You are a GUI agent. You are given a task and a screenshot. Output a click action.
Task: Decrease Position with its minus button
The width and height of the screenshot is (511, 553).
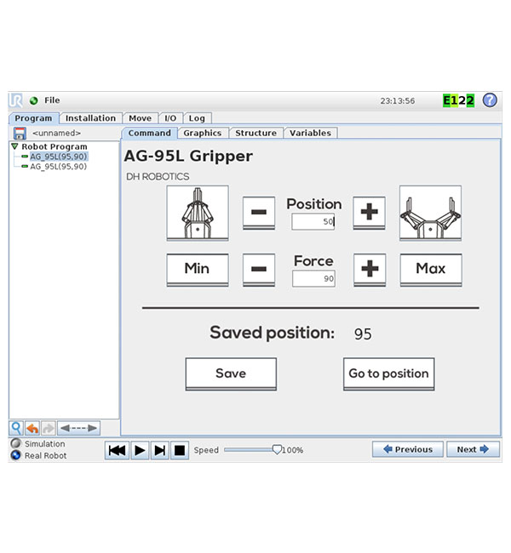pos(259,213)
